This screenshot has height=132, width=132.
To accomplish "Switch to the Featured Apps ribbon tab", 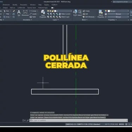I will (x=43, y=8).
